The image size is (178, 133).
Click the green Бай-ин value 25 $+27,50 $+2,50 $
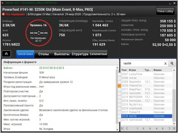click(x=52, y=68)
